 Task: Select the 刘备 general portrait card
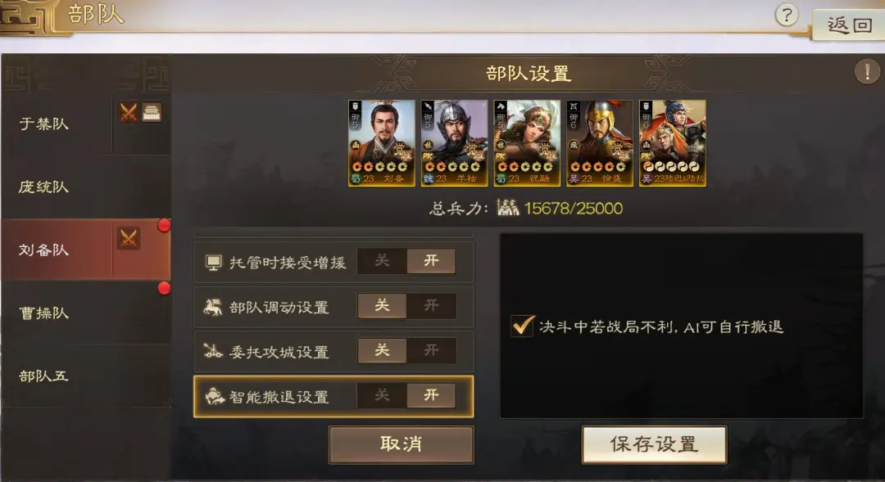(382, 143)
